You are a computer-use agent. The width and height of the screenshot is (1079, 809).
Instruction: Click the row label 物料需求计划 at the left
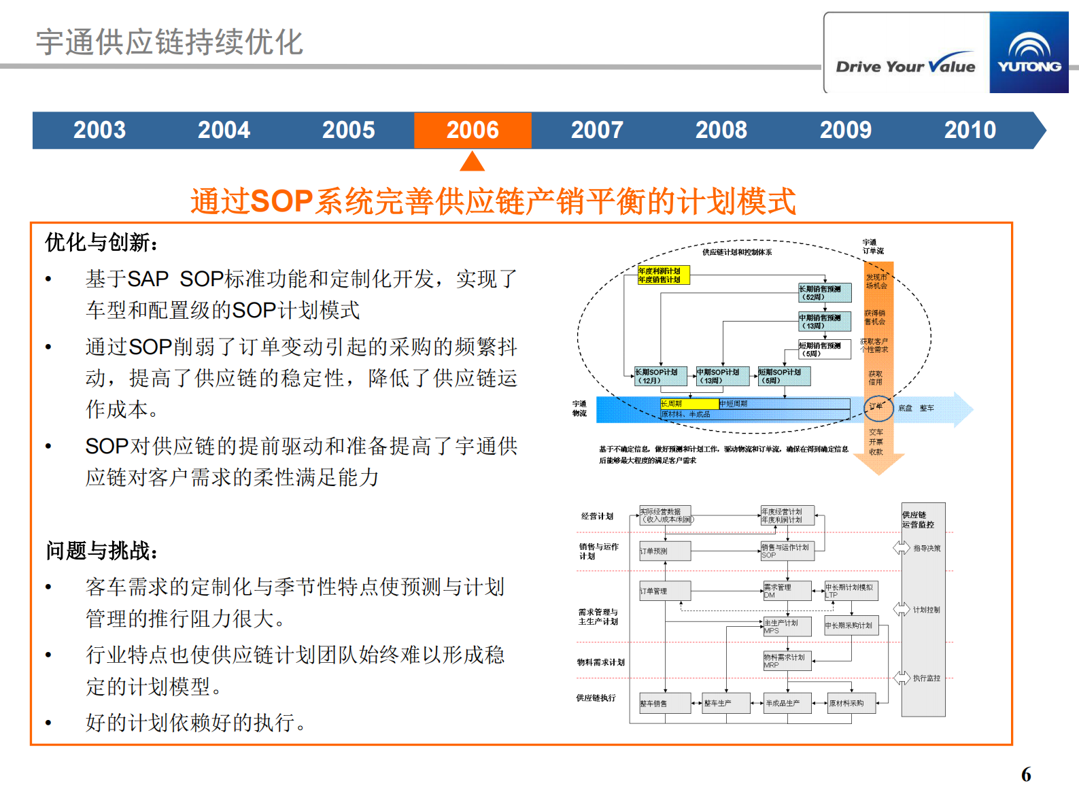(600, 662)
